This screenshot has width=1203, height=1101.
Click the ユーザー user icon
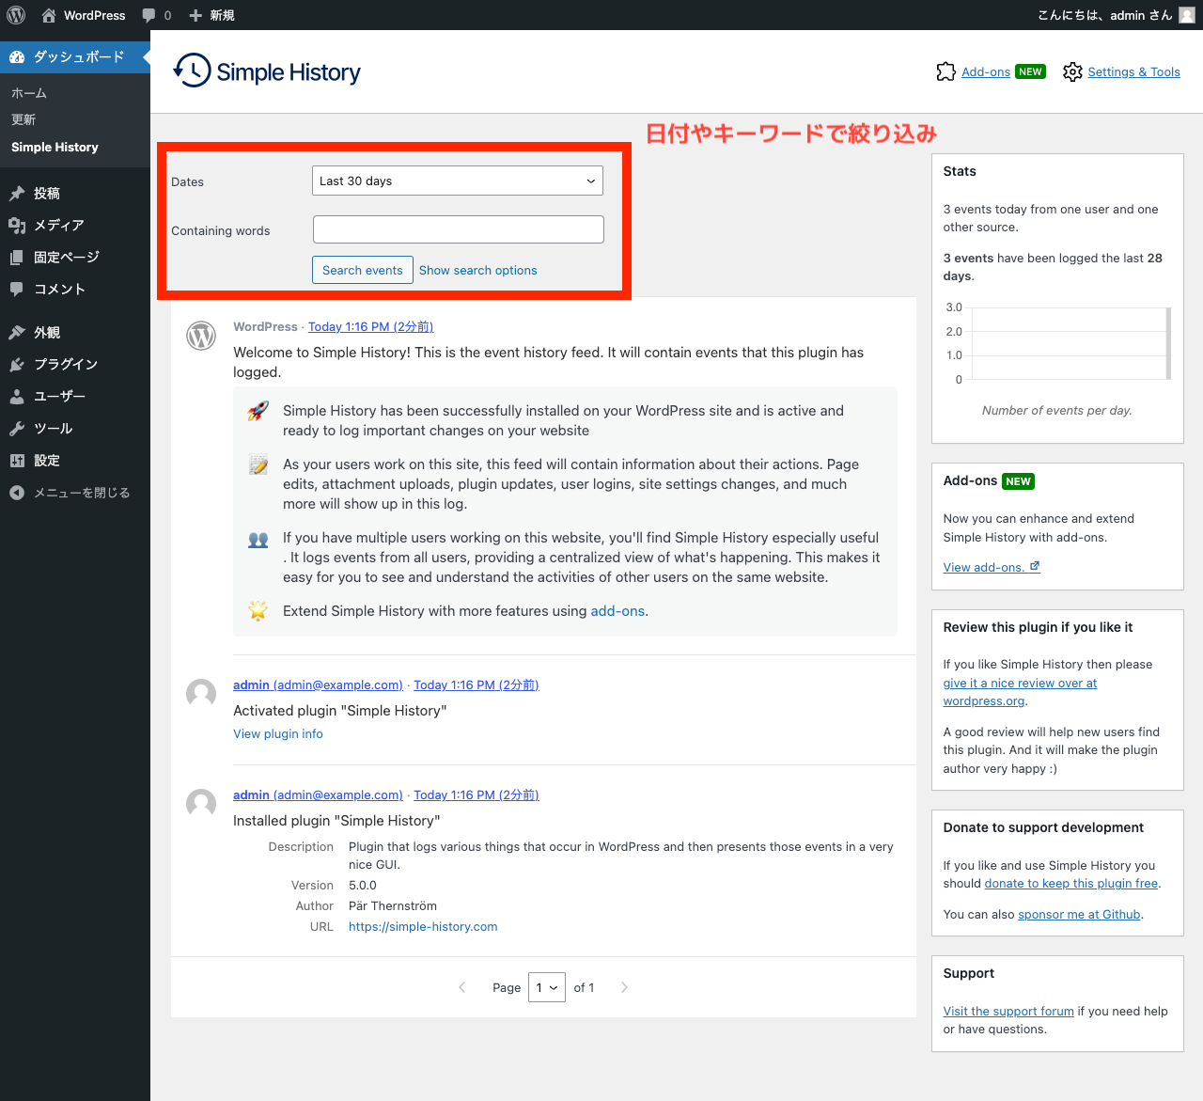17,397
